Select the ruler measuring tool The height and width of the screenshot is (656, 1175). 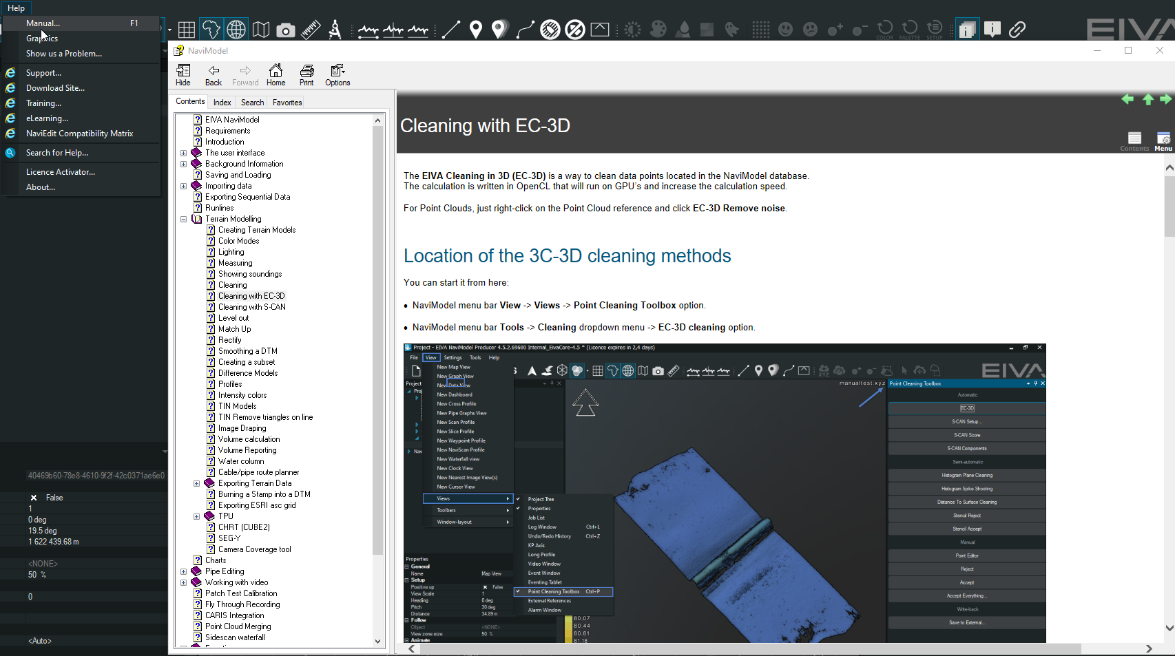click(x=311, y=30)
